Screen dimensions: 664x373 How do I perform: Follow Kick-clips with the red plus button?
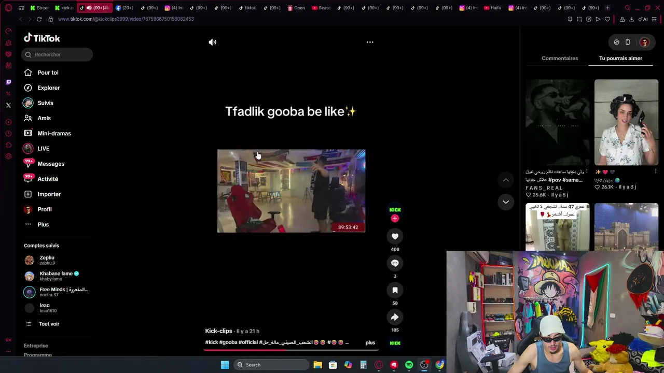click(395, 219)
